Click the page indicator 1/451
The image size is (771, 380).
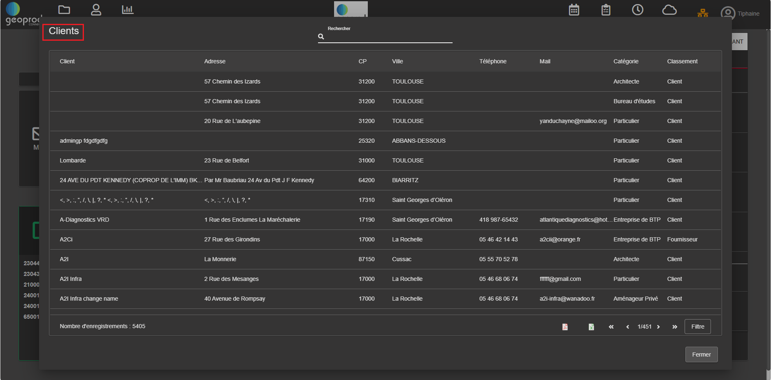[644, 327]
